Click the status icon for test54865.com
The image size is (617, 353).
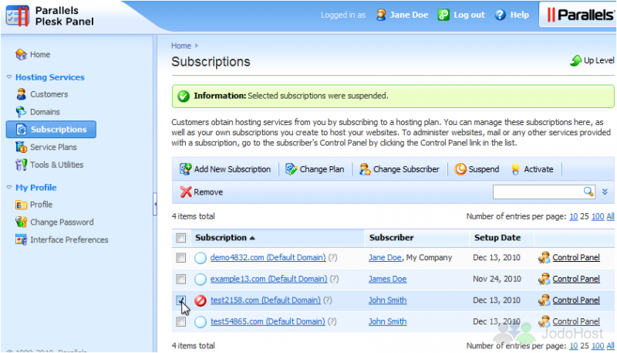(201, 322)
